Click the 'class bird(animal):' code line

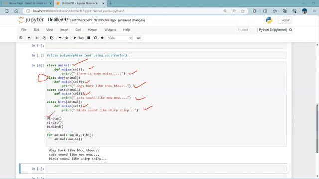[x=65, y=102]
